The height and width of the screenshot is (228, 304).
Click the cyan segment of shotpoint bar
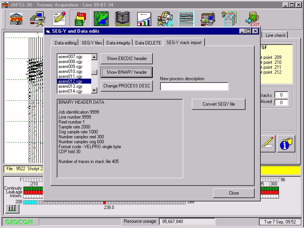point(30,203)
